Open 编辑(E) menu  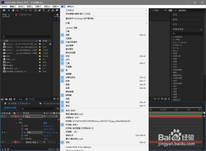coord(13,7)
